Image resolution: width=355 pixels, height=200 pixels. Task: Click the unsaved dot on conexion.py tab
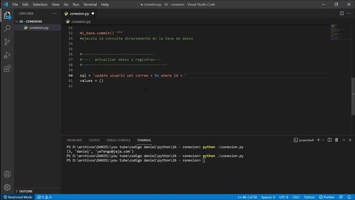pyautogui.click(x=93, y=13)
